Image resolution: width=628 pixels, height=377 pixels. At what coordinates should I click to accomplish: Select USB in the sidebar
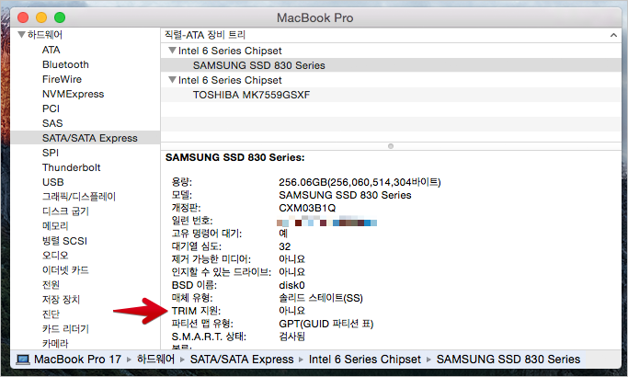click(x=52, y=182)
